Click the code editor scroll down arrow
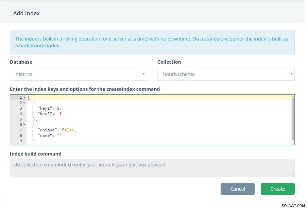308x209 pixels. (293, 144)
